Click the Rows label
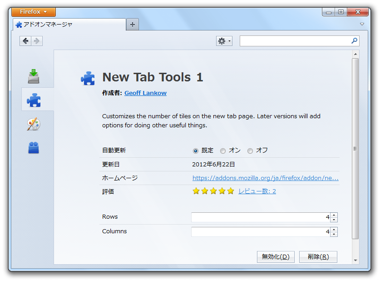380x281 pixels. [x=110, y=217]
